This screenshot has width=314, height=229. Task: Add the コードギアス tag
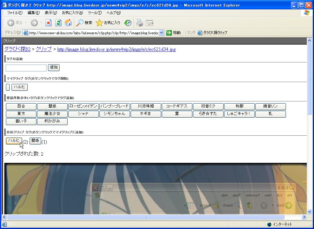[x=177, y=106]
